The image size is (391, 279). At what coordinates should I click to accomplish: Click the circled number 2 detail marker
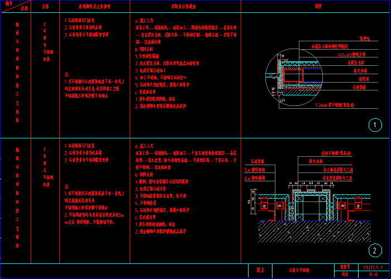pos(375,251)
